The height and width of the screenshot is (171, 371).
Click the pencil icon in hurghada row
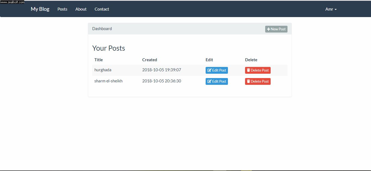(209, 70)
